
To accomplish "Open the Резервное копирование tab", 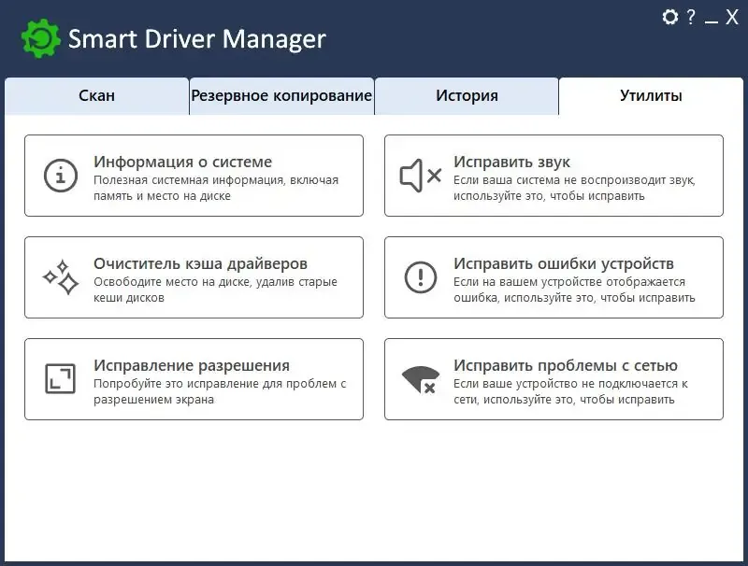I will point(280,95).
